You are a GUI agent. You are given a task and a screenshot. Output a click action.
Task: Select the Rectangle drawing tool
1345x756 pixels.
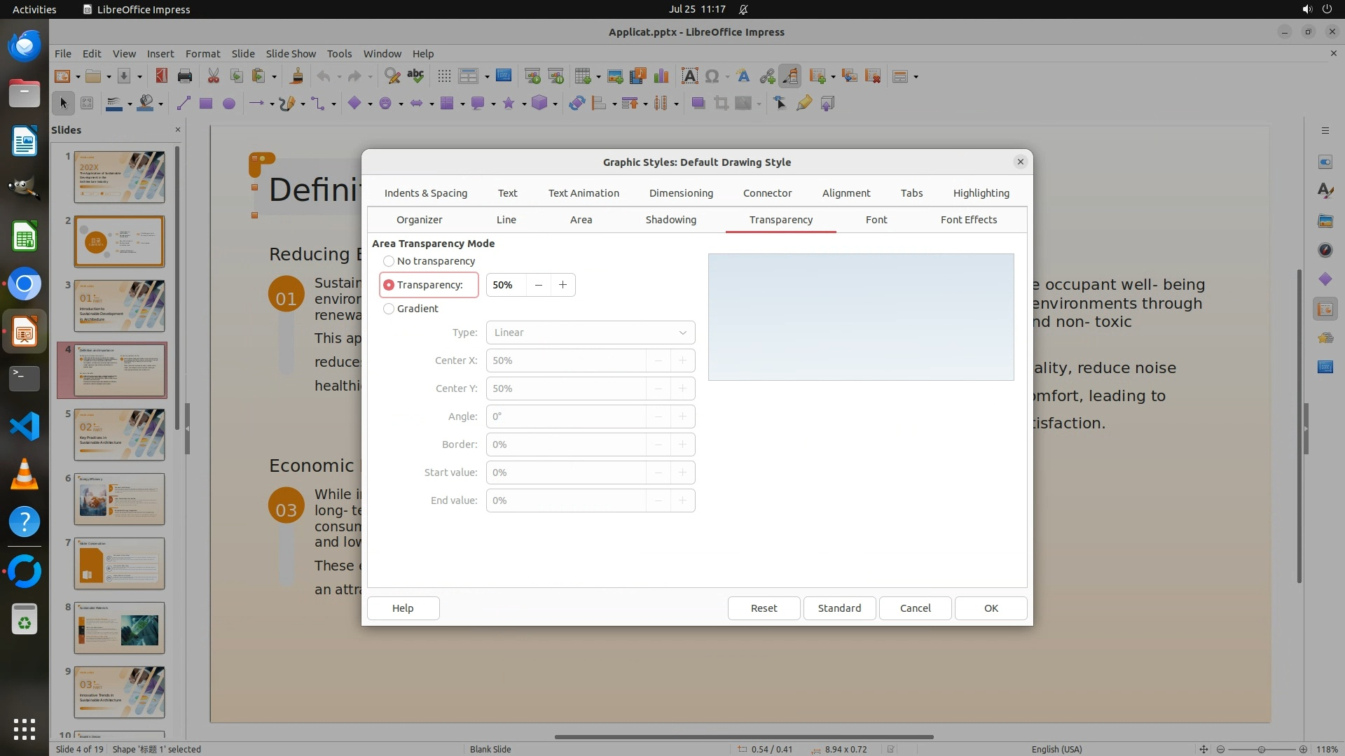205,104
